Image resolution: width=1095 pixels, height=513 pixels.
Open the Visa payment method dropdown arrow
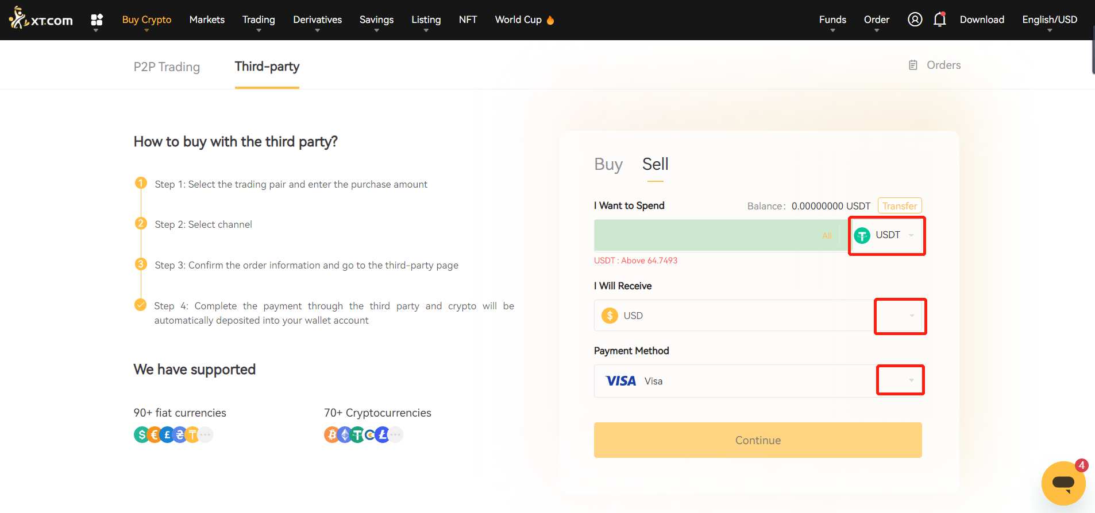(x=911, y=380)
